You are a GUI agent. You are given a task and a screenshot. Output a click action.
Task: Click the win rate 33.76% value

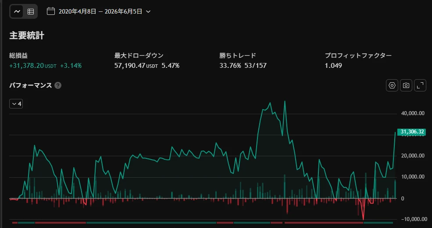[x=230, y=66]
